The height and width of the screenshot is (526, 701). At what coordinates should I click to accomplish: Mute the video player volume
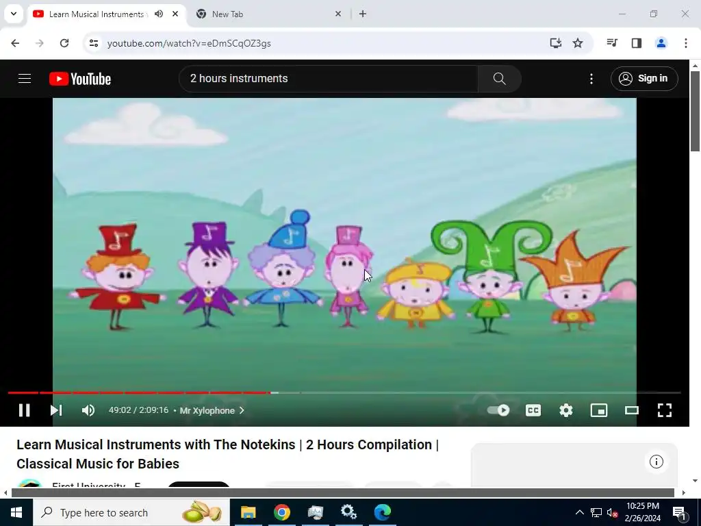pos(88,410)
